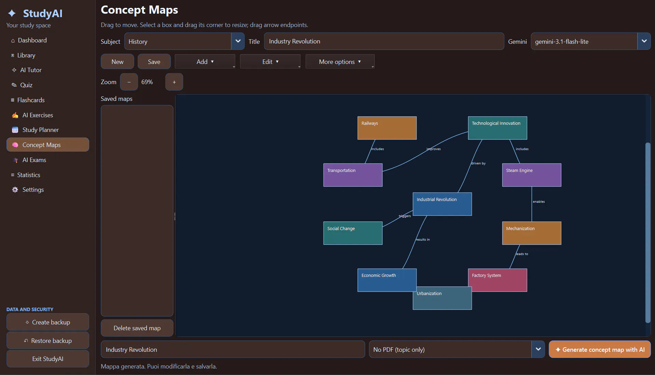
Task: Select the Industrial Revolution node
Action: (442, 204)
